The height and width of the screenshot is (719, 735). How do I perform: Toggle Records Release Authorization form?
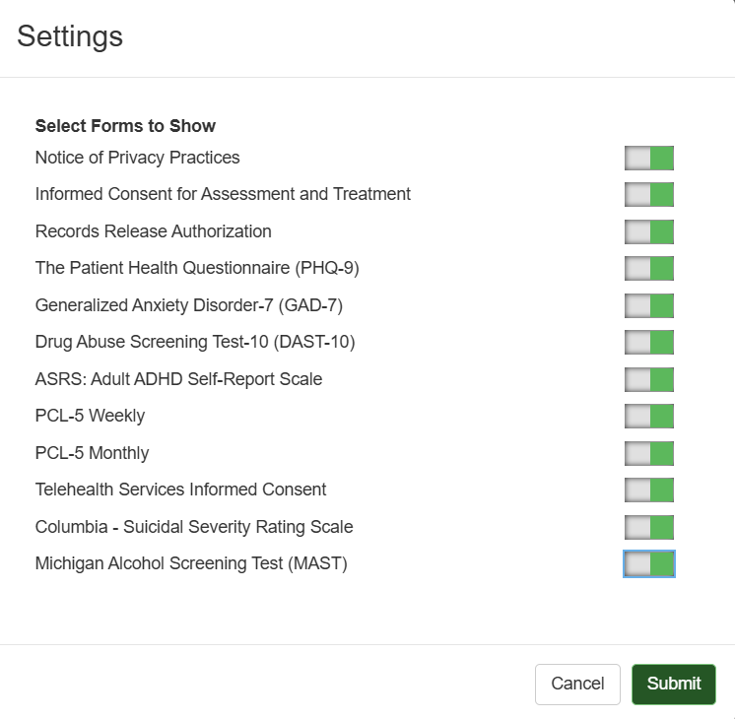click(x=649, y=232)
